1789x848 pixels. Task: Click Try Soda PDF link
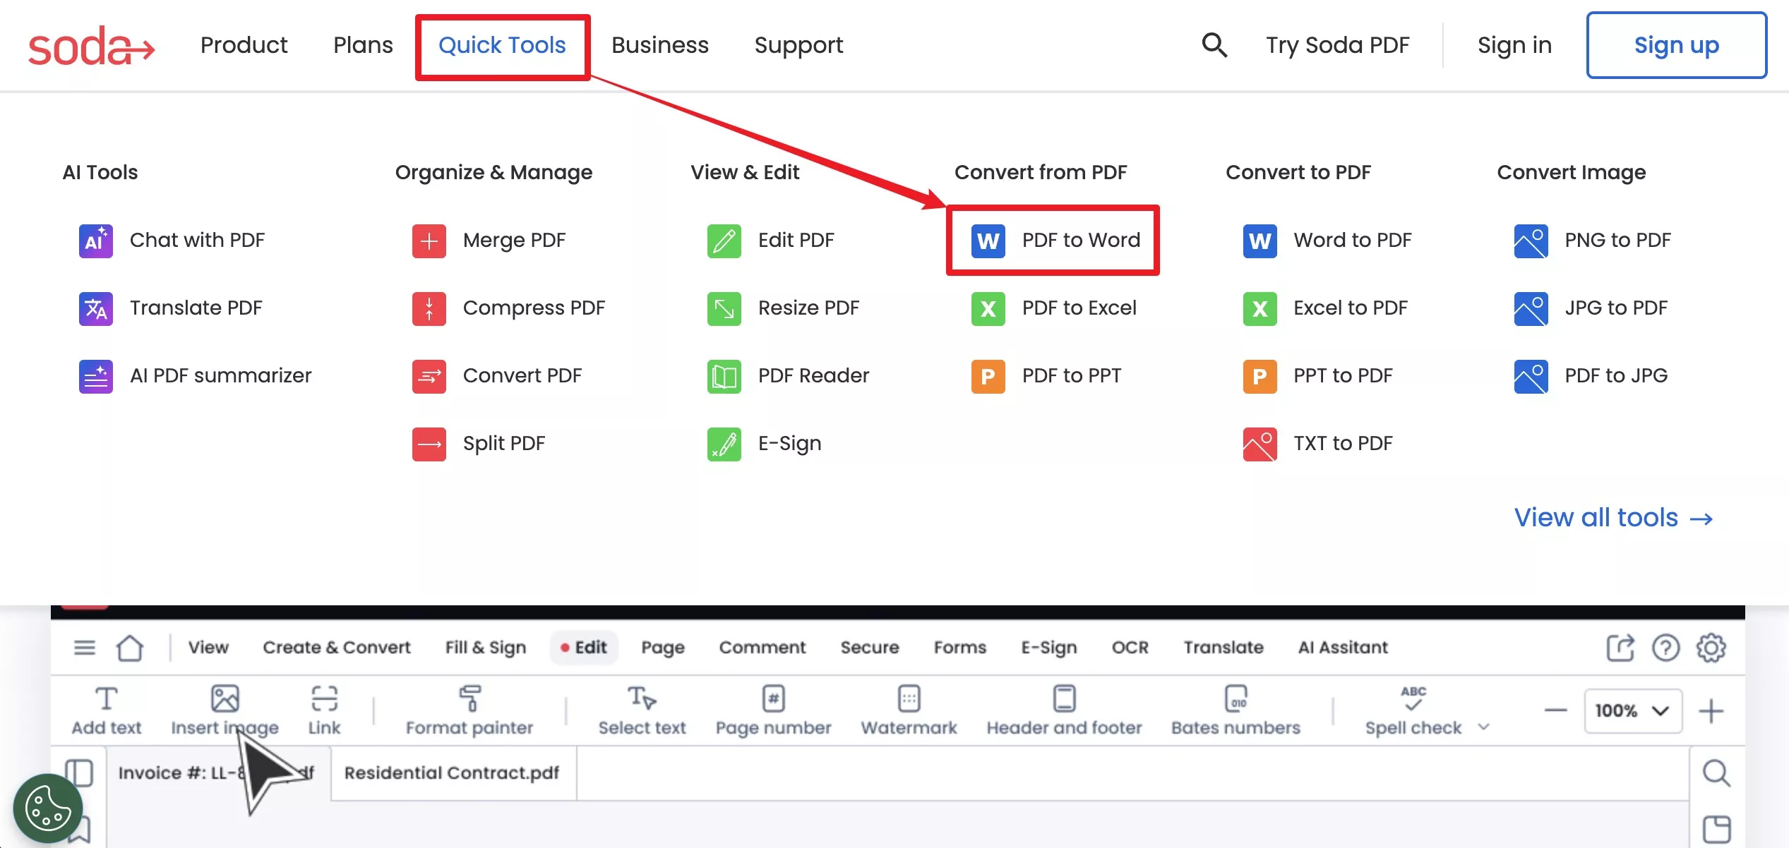point(1338,46)
